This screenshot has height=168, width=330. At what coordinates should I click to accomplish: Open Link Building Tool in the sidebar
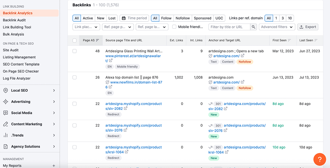tap(17, 27)
